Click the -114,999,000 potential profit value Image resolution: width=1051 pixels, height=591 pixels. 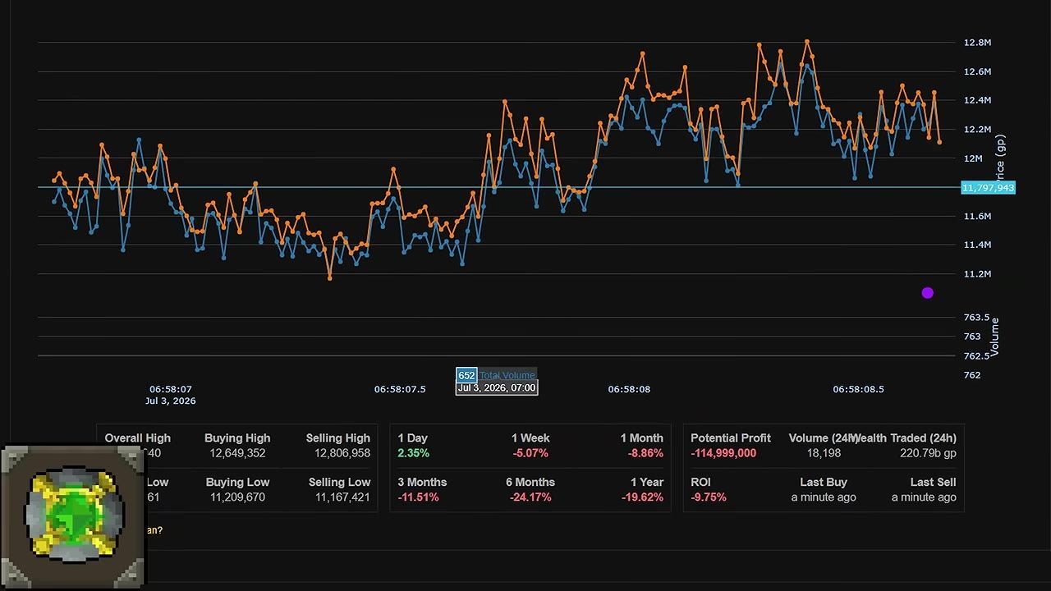point(723,453)
